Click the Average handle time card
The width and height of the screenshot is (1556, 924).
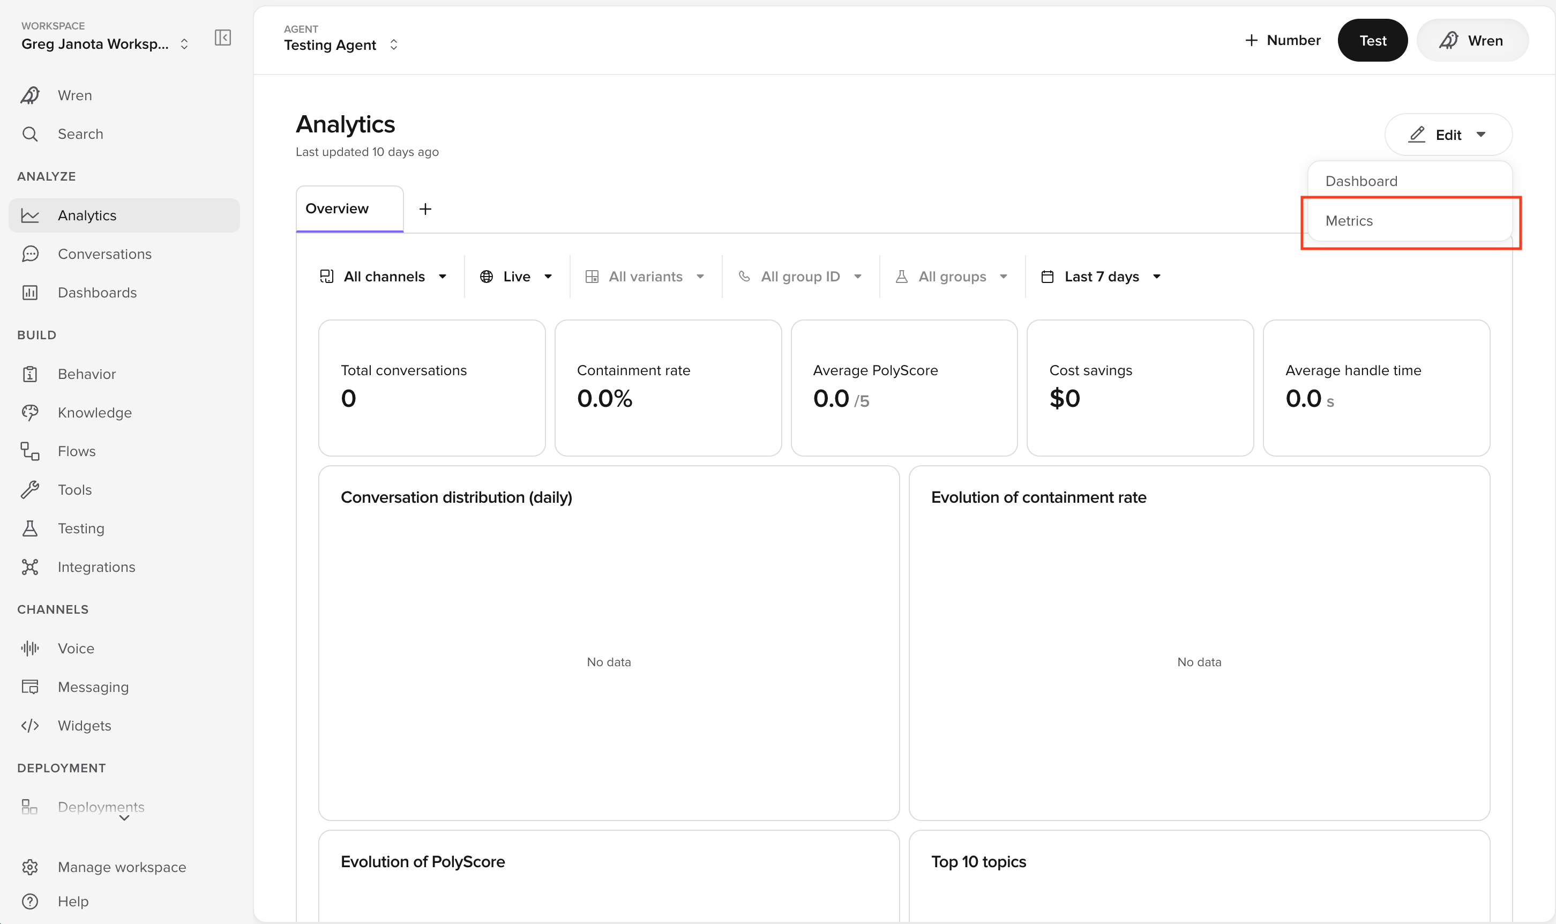(1377, 389)
